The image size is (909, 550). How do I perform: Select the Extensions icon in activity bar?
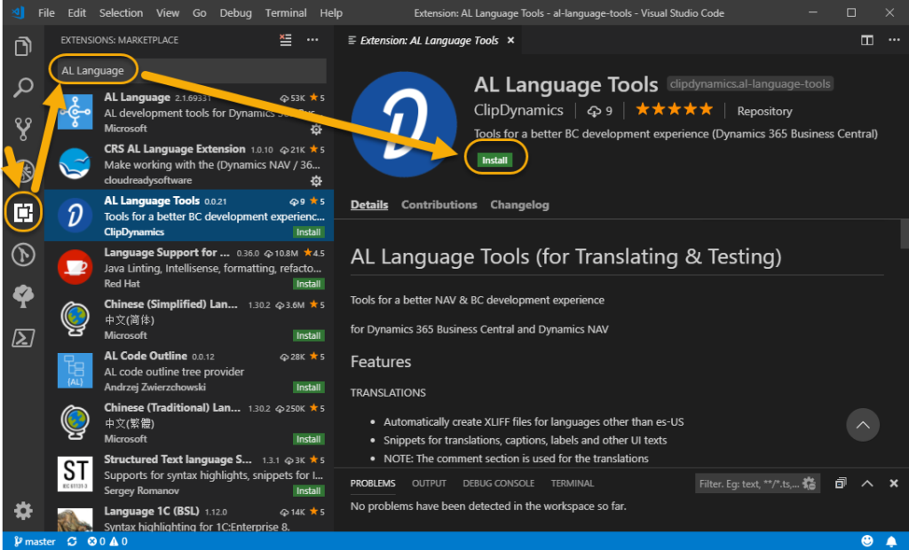[23, 213]
